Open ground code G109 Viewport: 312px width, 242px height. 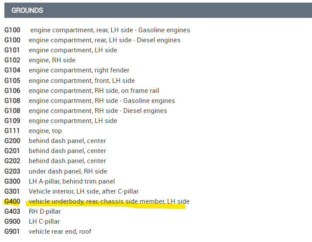[12, 121]
